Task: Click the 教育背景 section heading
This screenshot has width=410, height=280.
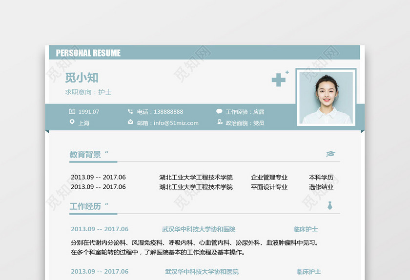Action: pos(85,154)
